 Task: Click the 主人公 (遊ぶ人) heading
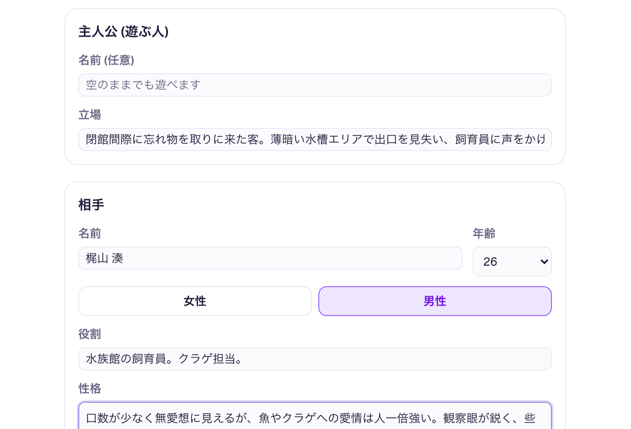(x=123, y=32)
